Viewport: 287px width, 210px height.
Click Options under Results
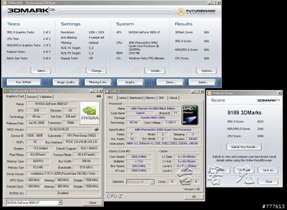(x=207, y=71)
